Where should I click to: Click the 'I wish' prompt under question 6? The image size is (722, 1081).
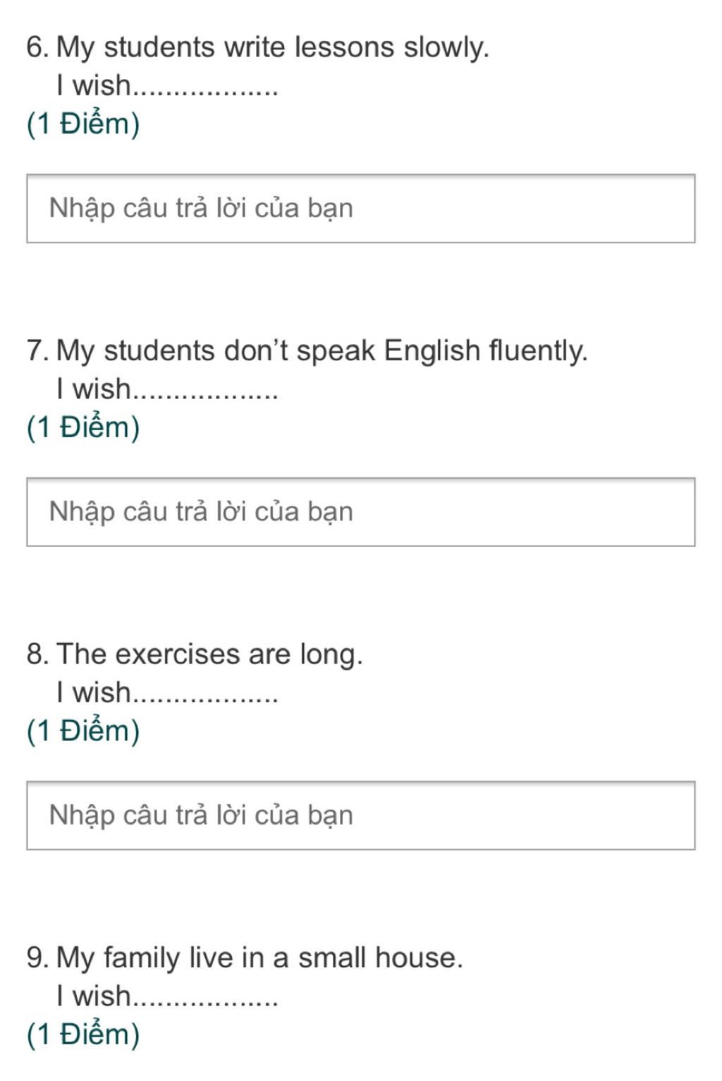click(x=94, y=85)
